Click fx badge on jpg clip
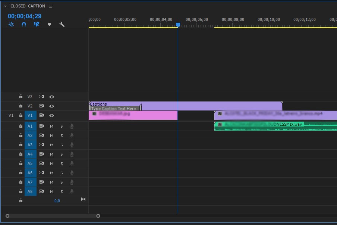The width and height of the screenshot is (337, 225). click(x=94, y=113)
